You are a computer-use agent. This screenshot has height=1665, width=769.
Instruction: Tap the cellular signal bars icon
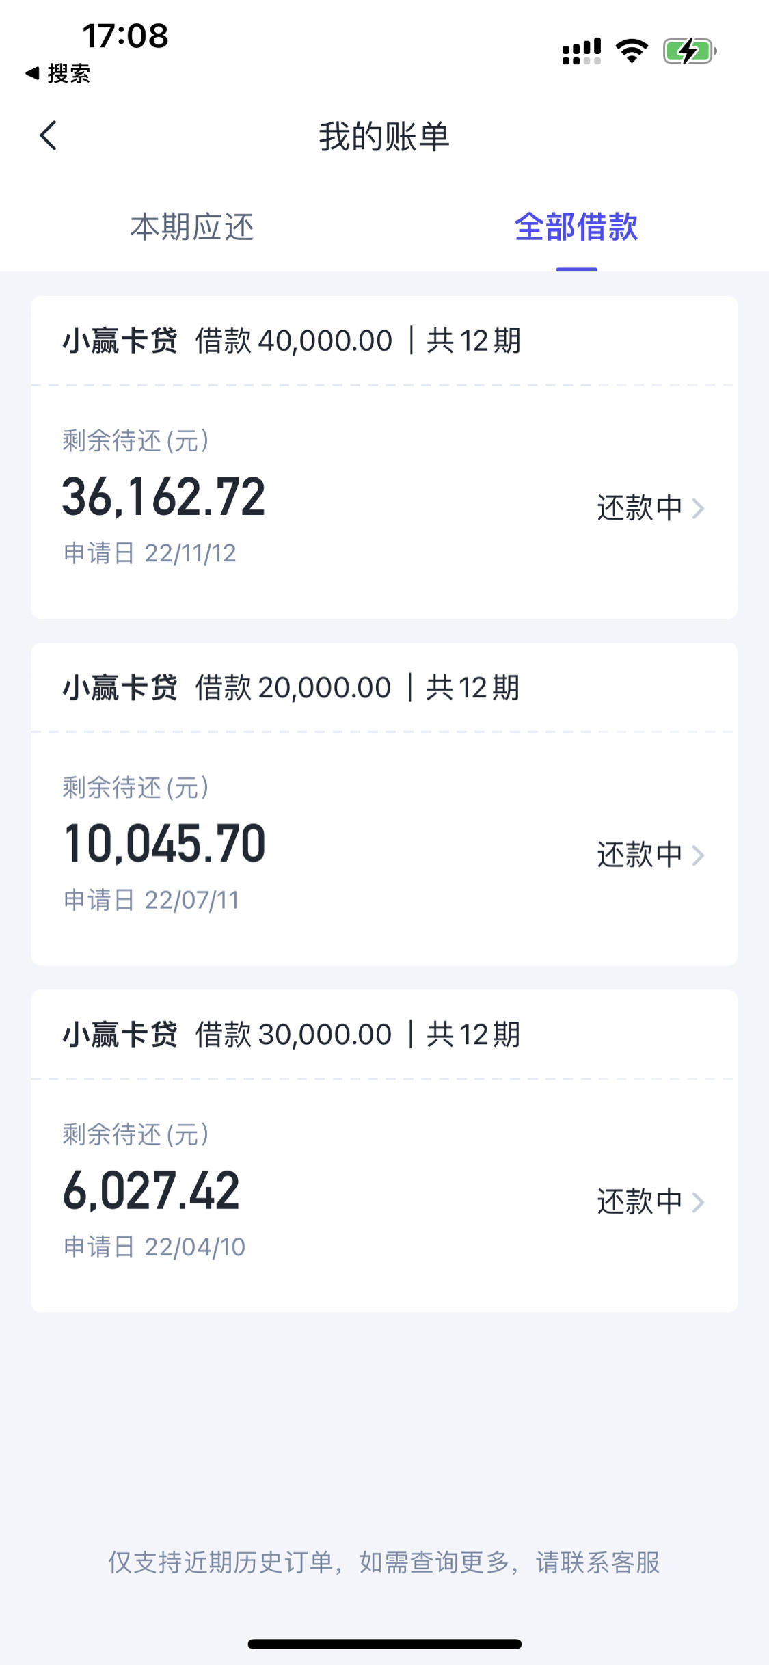pos(582,51)
